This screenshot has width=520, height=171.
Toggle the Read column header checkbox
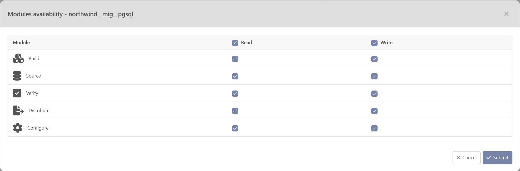[235, 43]
